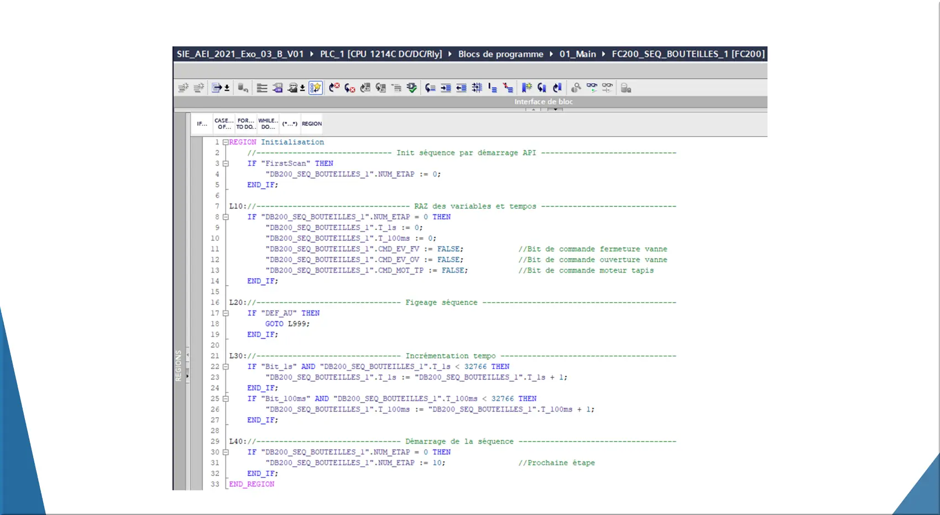Expand Interface de bloc with down arrow
The width and height of the screenshot is (940, 515).
[555, 109]
